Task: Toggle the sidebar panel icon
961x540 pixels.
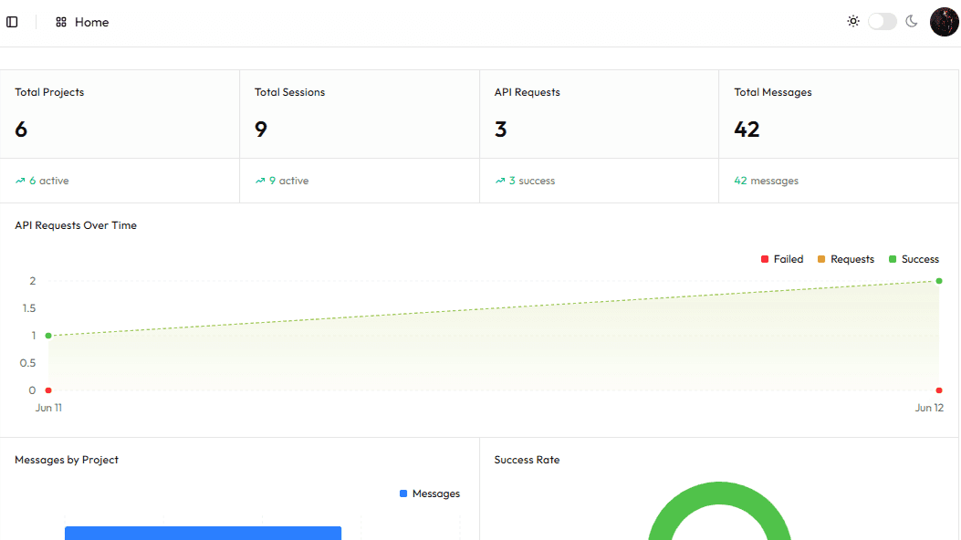Action: 12,22
